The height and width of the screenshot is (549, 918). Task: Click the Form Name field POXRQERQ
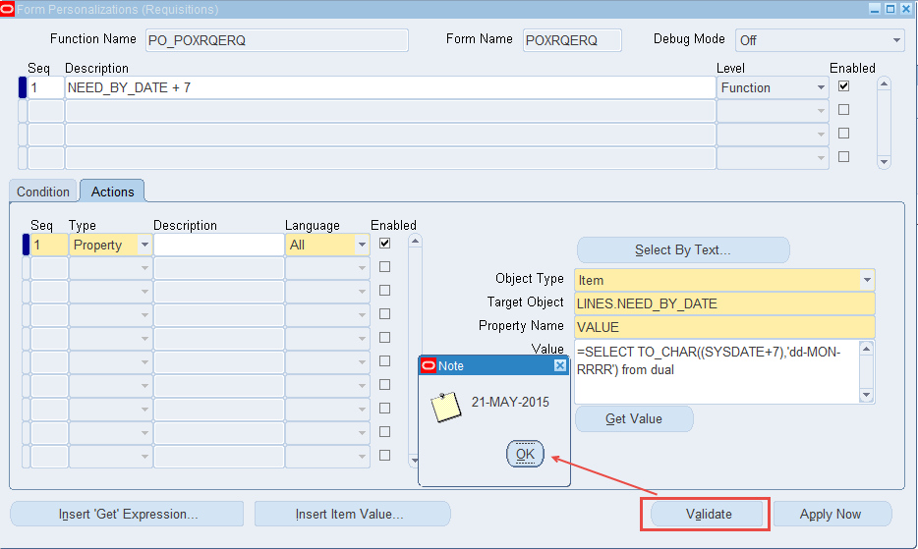tap(572, 40)
